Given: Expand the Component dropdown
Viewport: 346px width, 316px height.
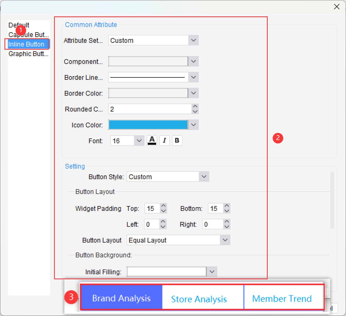Looking at the screenshot, I should pos(194,61).
